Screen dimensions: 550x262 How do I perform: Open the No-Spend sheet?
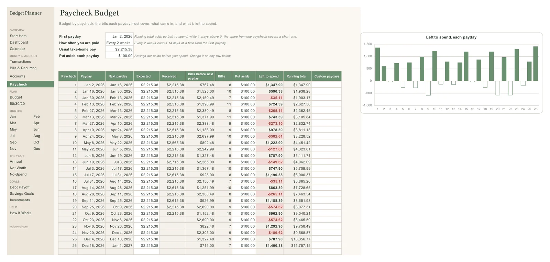coord(18,174)
